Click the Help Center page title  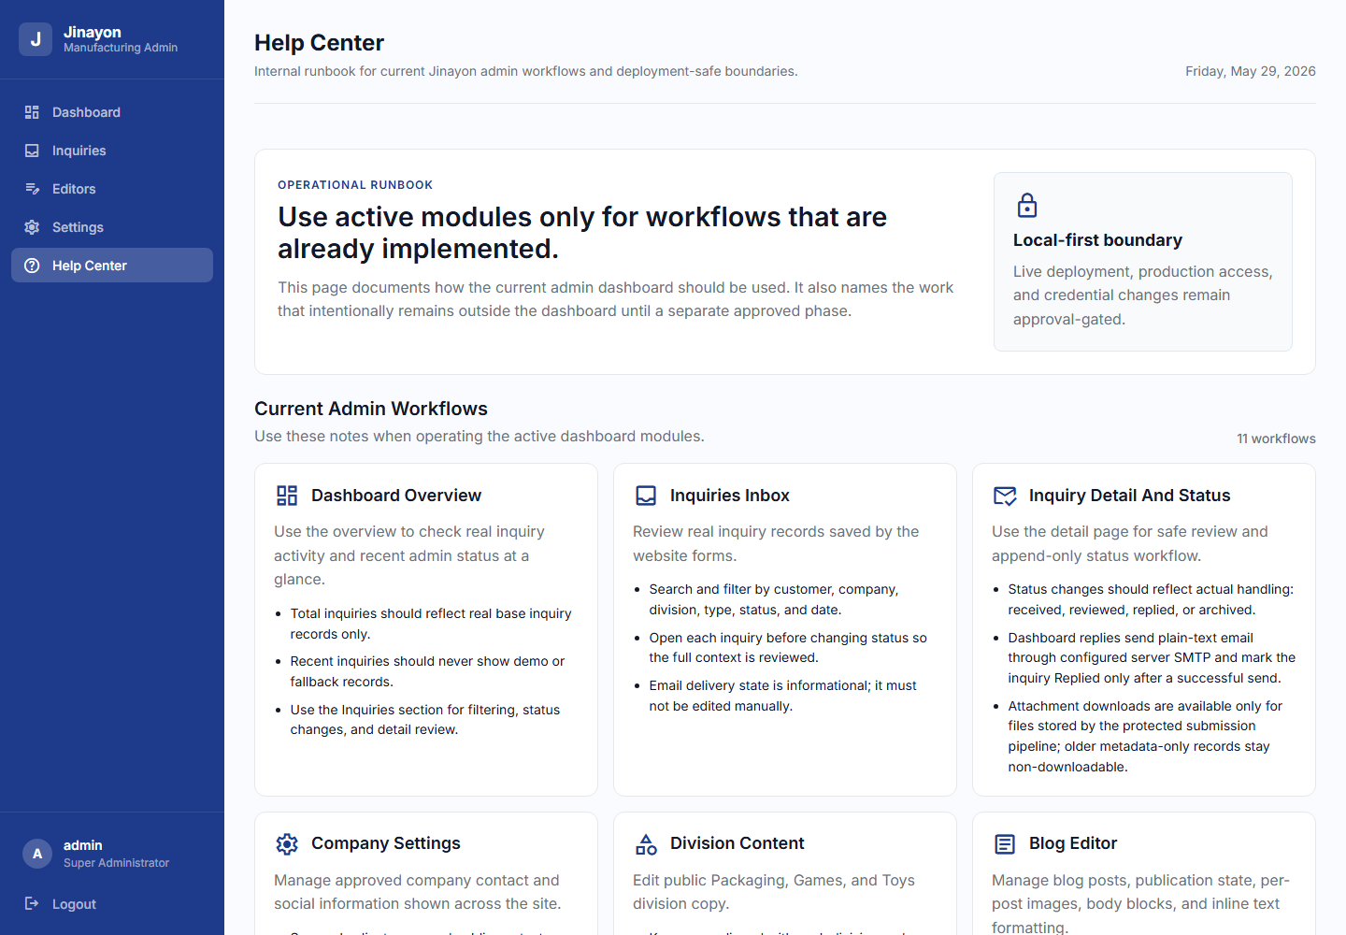tap(319, 43)
